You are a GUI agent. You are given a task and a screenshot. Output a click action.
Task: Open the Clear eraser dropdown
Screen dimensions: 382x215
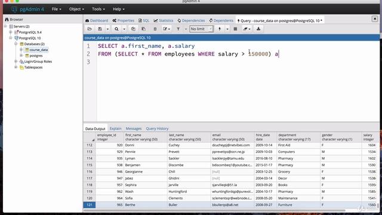click(x=247, y=29)
